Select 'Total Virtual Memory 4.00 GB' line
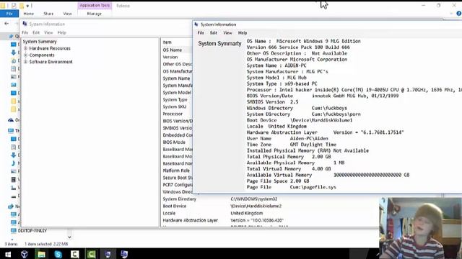This screenshot has height=259, width=462. [289, 169]
